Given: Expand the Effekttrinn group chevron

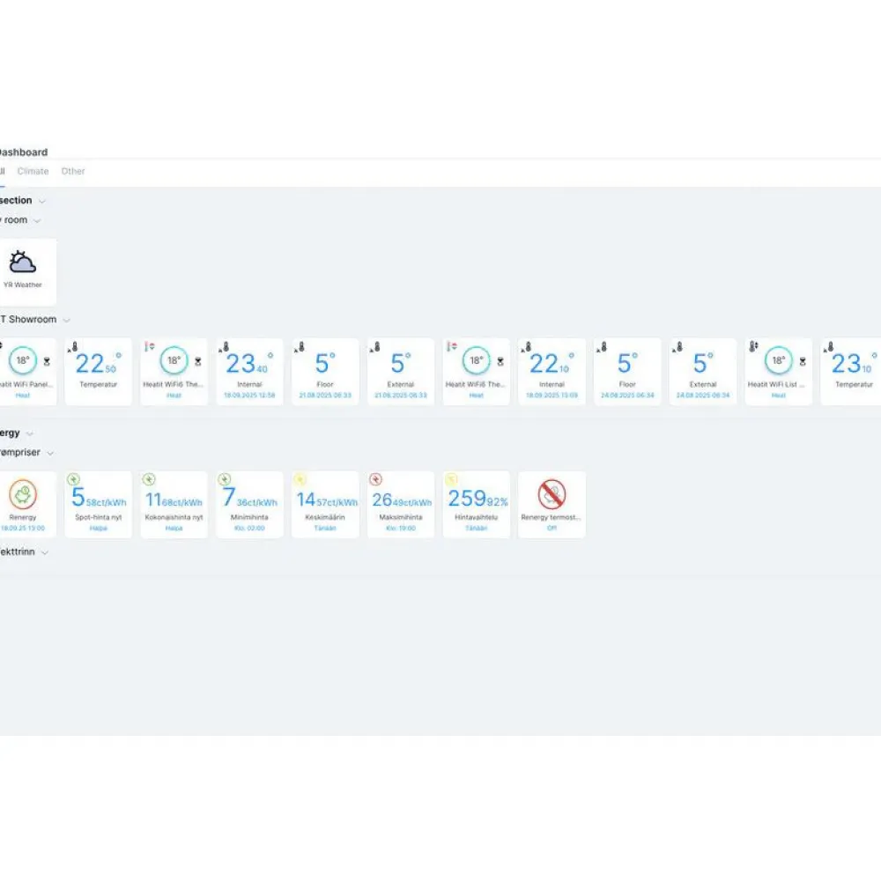Looking at the screenshot, I should pyautogui.click(x=44, y=553).
